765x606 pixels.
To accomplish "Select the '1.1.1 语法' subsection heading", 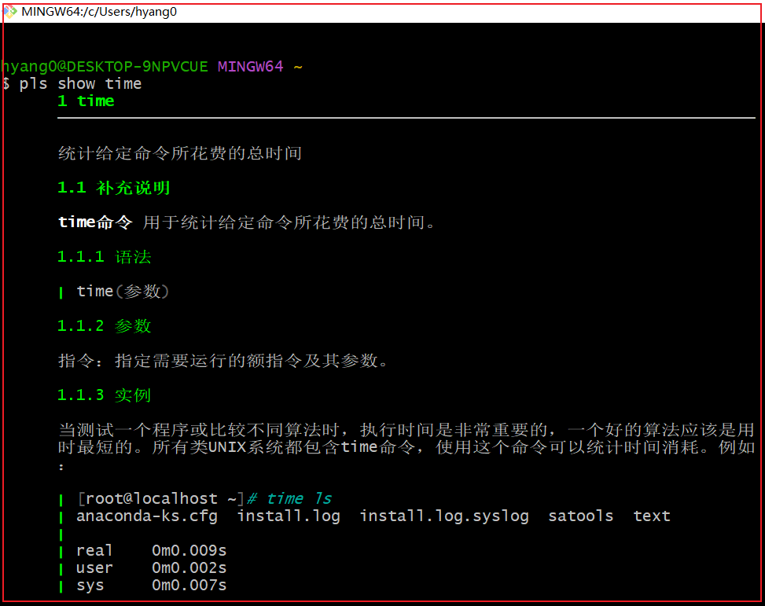I will [105, 257].
